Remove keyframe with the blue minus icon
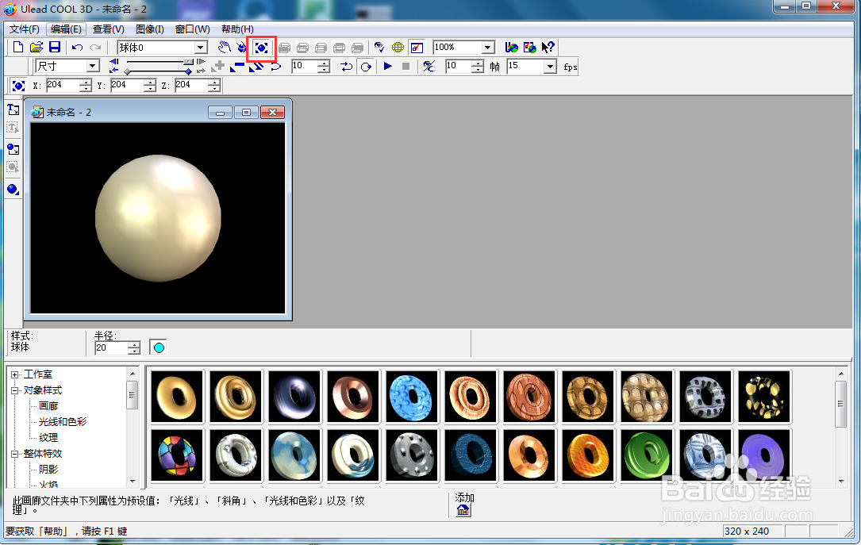This screenshot has height=545, width=861. tap(237, 67)
